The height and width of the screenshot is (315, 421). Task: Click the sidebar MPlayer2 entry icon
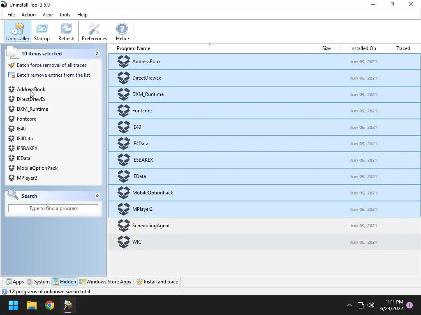click(x=11, y=178)
